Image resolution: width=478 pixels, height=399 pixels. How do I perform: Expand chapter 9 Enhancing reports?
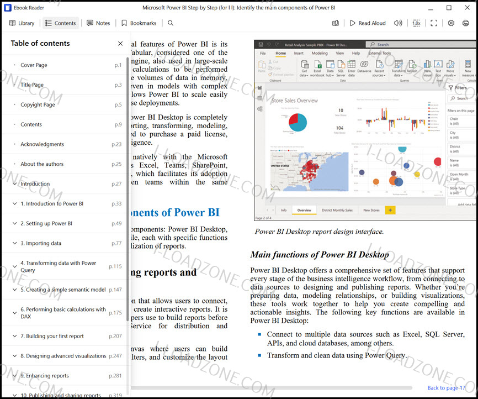pos(15,375)
